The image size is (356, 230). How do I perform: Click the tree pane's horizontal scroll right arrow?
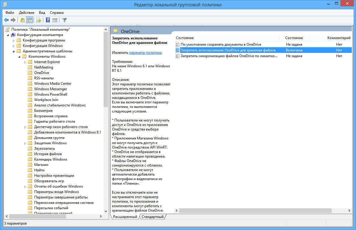pos(101,216)
